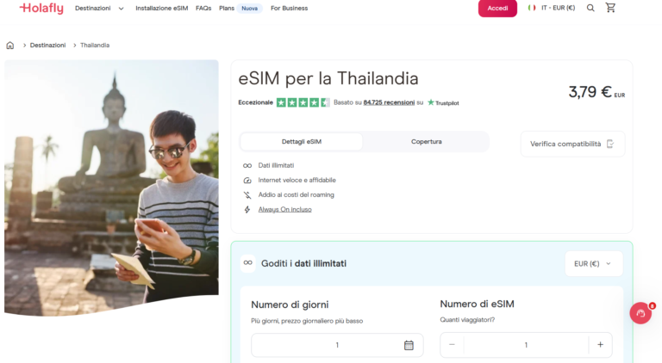Expand the Destinazioni dropdown menu
Image resolution: width=662 pixels, height=363 pixels.
(99, 8)
